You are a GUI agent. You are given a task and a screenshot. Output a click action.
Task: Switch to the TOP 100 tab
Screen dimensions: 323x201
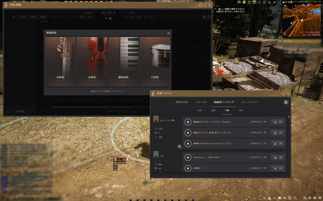click(x=201, y=102)
